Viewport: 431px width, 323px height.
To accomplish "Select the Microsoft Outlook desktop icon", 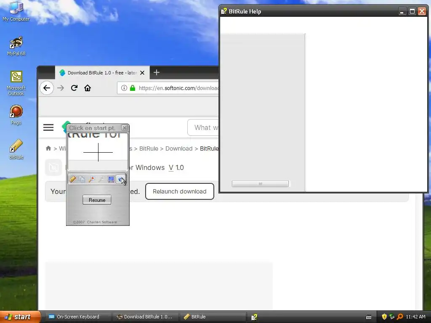I will (16, 84).
